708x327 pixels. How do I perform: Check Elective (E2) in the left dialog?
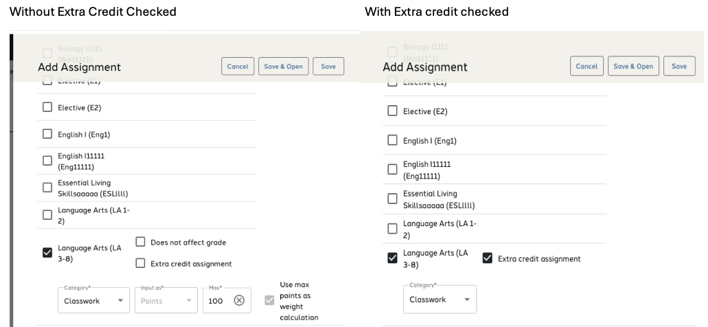(47, 107)
